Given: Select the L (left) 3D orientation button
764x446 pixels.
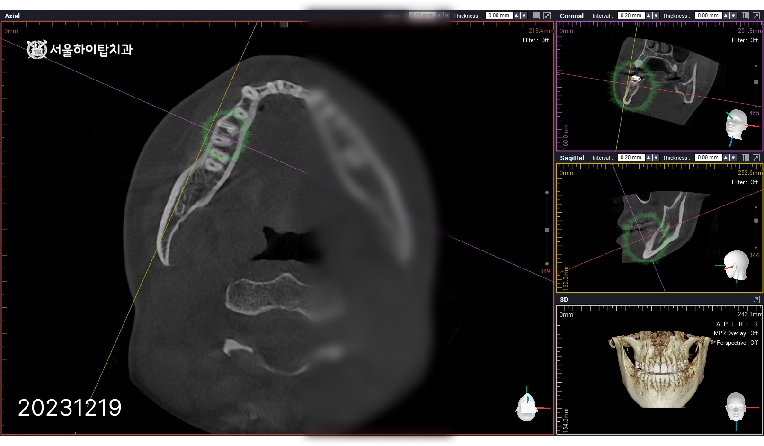Looking at the screenshot, I should point(733,324).
